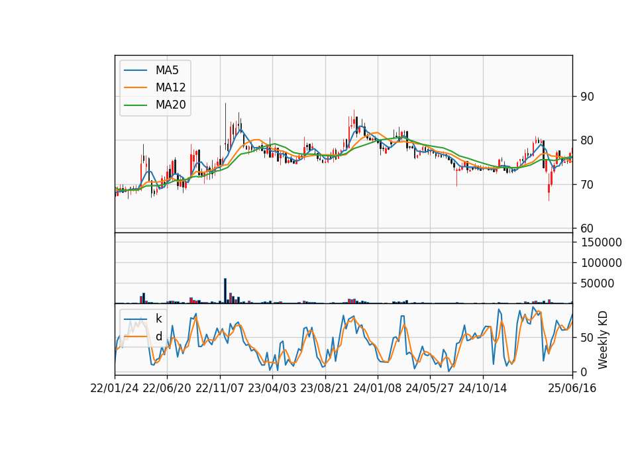This screenshot has height=457, width=636.
Task: Click the 60 price axis label
Action: (587, 228)
